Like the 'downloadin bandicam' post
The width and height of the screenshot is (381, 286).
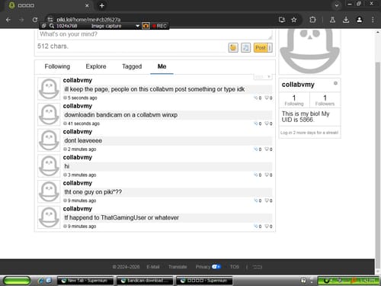(x=268, y=124)
